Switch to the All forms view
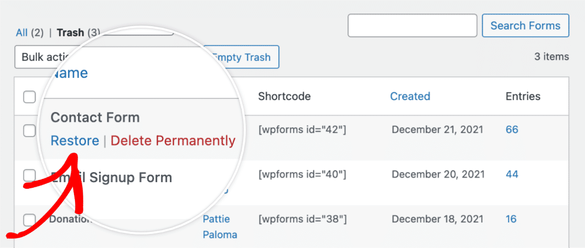This screenshot has height=248, width=585. click(21, 33)
